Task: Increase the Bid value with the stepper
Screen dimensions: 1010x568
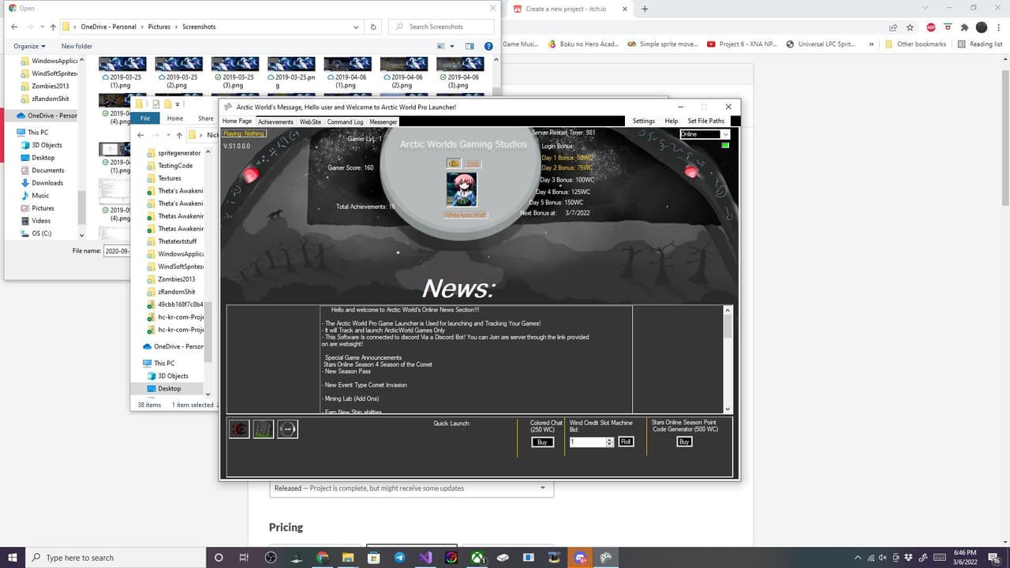Action: coord(610,440)
